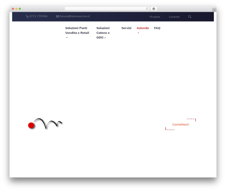226x191 pixels.
Task: Click the browser address bar field
Action: tap(107, 9)
